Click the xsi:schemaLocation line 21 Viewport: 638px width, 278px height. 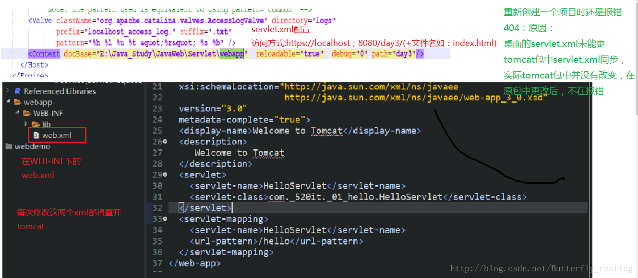(318, 87)
